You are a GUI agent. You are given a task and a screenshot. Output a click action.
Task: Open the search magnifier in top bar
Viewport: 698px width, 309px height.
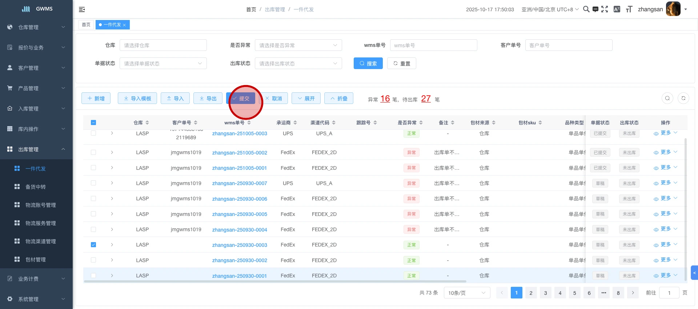point(586,9)
